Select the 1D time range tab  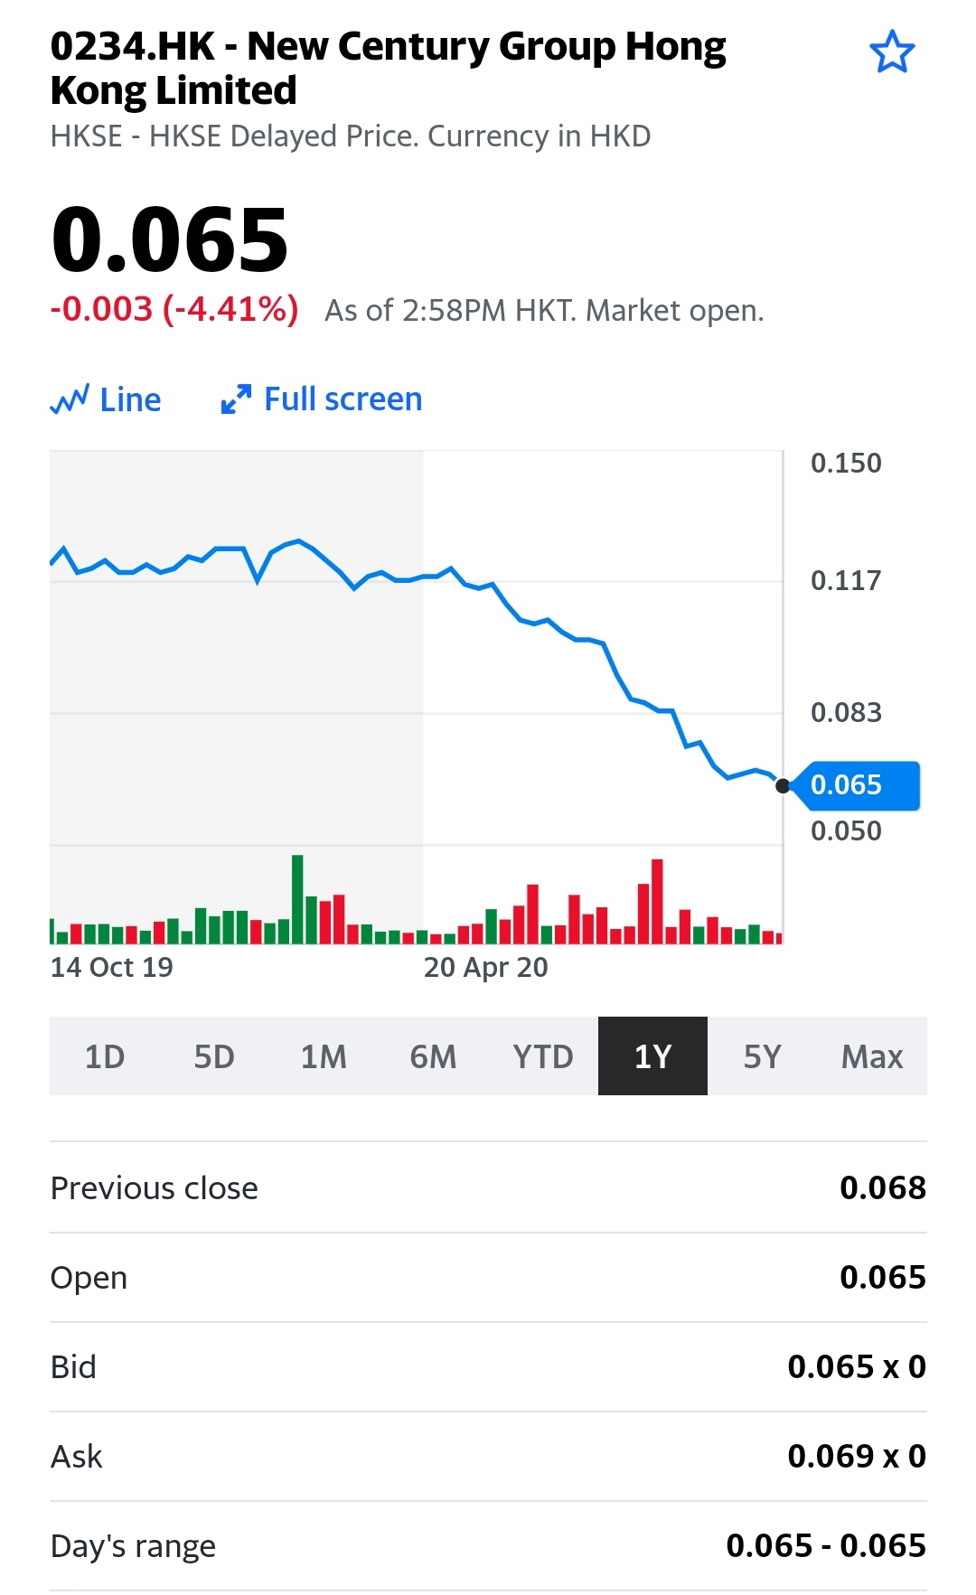point(104,1056)
